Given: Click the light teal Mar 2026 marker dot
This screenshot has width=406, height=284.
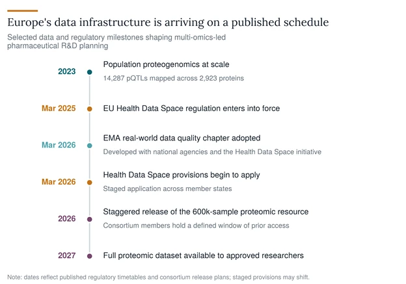Looking at the screenshot, I should coord(90,146).
